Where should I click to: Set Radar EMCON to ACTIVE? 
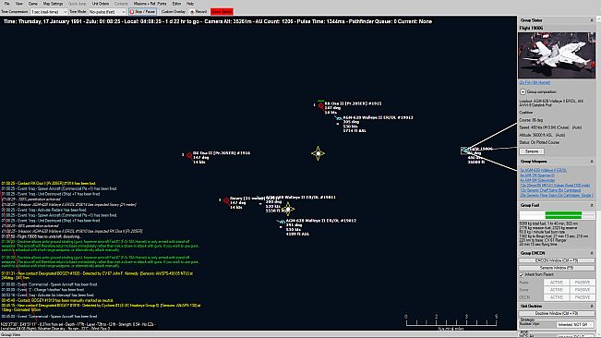tap(556, 283)
